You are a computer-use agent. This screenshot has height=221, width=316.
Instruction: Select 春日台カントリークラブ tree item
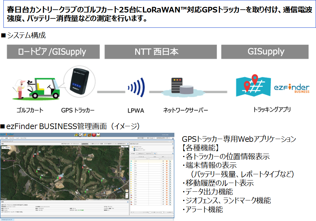139,150
